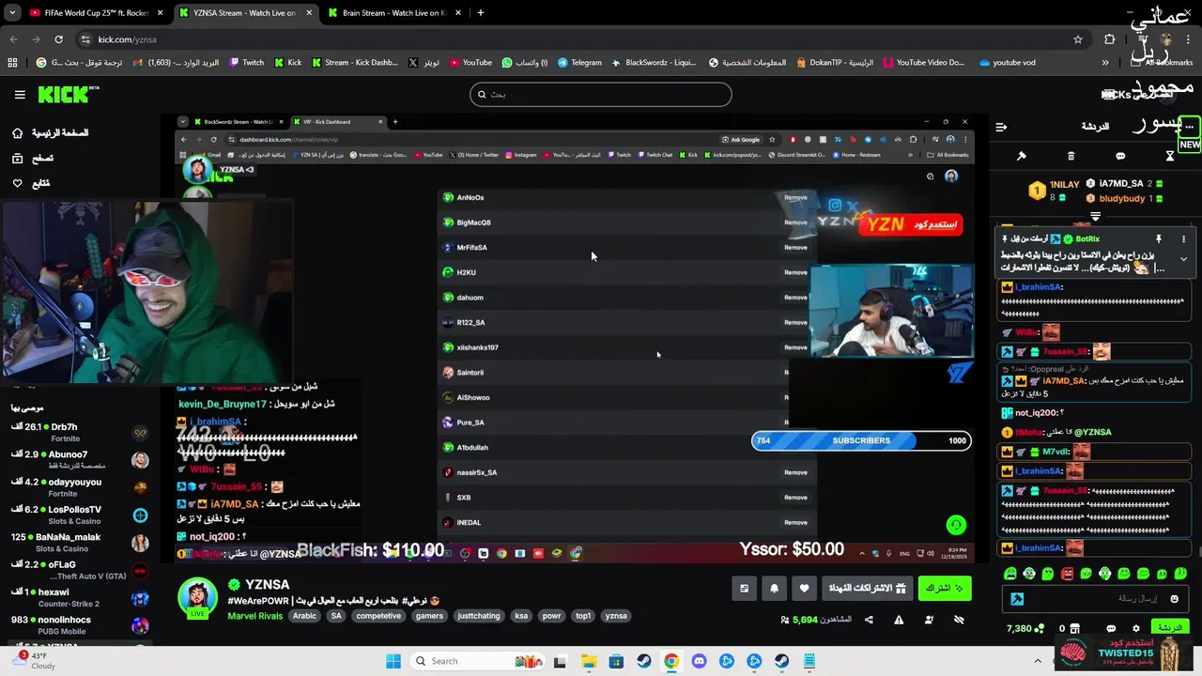This screenshot has width=1202, height=676.
Task: Click the Kick search box
Action: point(601,94)
